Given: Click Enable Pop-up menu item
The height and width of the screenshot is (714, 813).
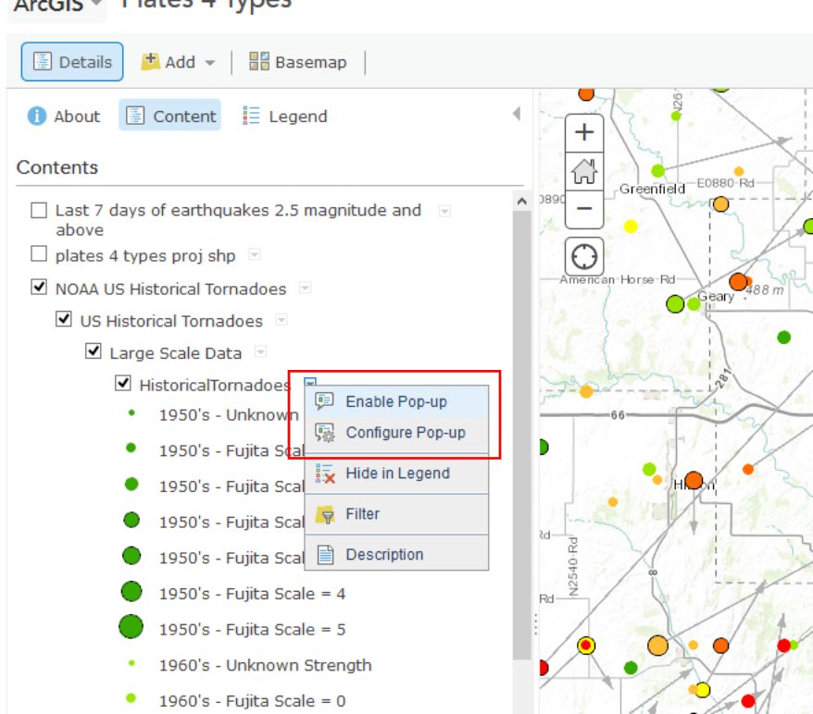Looking at the screenshot, I should point(396,401).
